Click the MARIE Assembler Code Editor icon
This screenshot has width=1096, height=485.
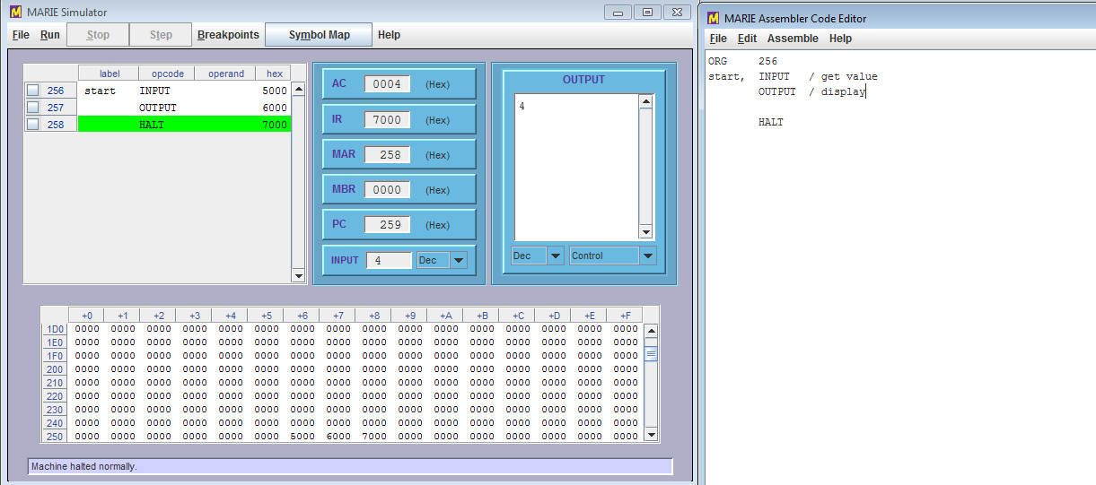point(714,18)
